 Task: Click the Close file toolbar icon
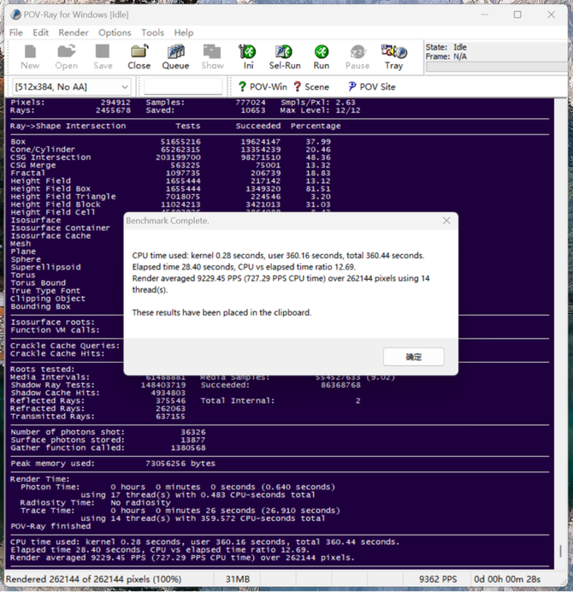tap(139, 57)
